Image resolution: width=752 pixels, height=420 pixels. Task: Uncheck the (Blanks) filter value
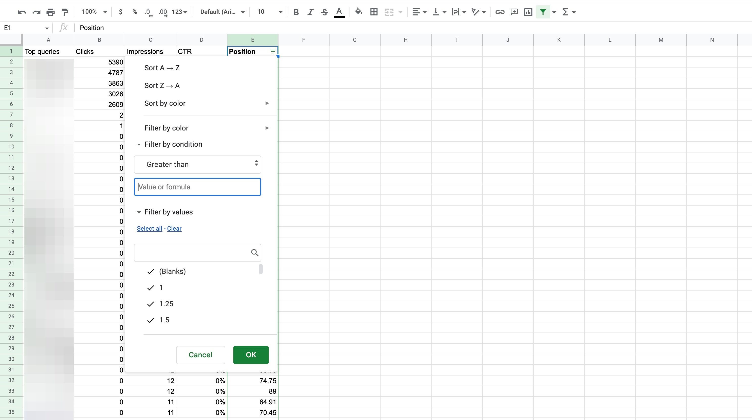[150, 272]
